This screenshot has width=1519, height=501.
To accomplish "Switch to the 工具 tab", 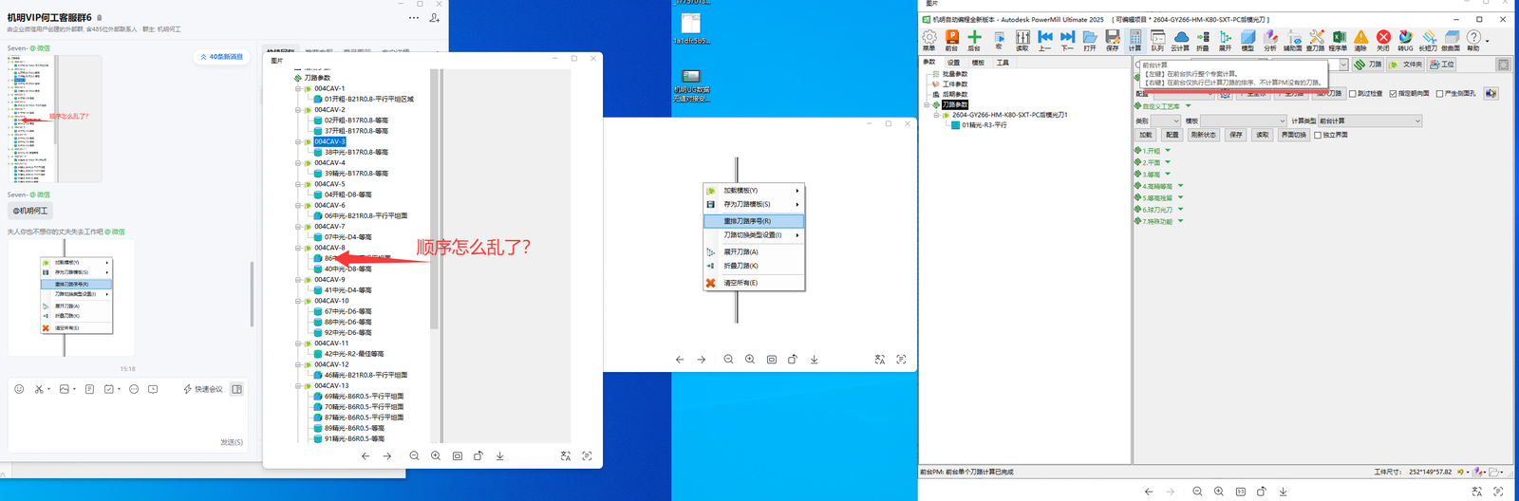I will coord(1003,63).
